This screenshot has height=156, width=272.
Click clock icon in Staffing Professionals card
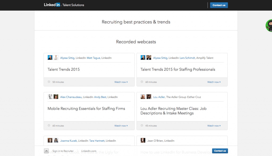[142, 82]
